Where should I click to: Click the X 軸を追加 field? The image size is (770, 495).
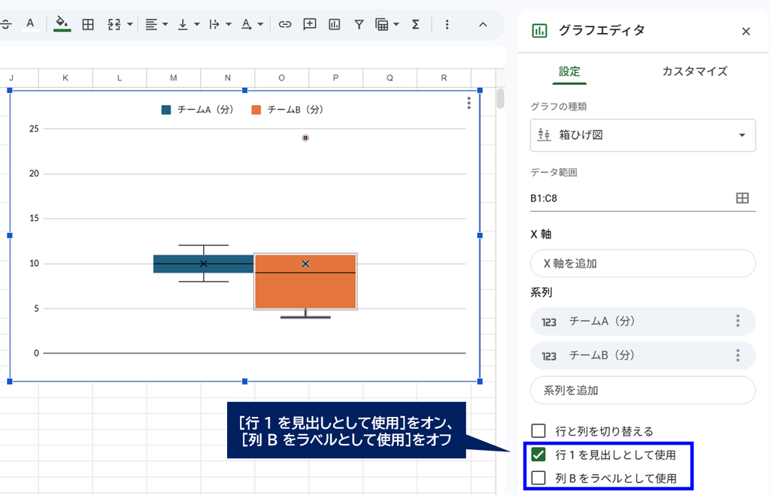click(x=643, y=264)
